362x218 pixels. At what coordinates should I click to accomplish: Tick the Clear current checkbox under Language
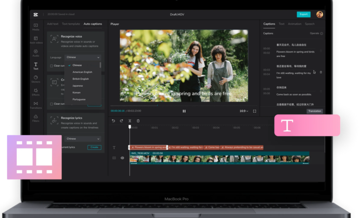[52, 66]
